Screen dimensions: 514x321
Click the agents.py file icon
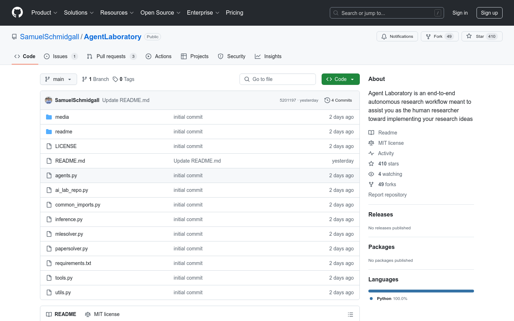[x=49, y=175]
